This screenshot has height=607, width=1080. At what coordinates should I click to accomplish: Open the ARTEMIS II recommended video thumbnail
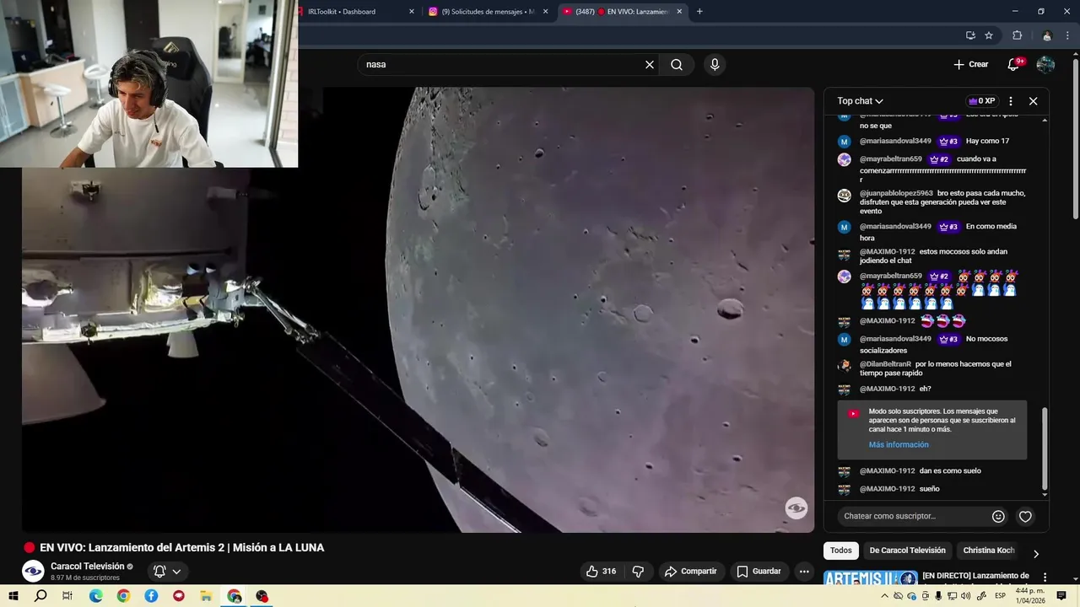(x=870, y=578)
